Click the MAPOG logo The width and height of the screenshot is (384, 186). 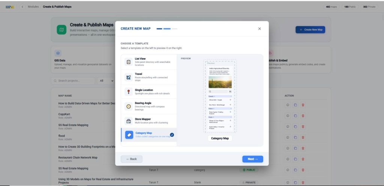pos(10,7)
